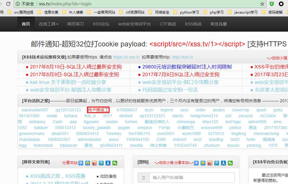Open user governormars profile link

pos(31,133)
